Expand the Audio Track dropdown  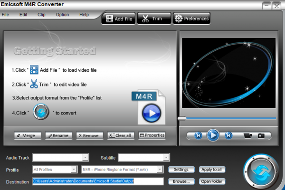[x=85, y=157]
